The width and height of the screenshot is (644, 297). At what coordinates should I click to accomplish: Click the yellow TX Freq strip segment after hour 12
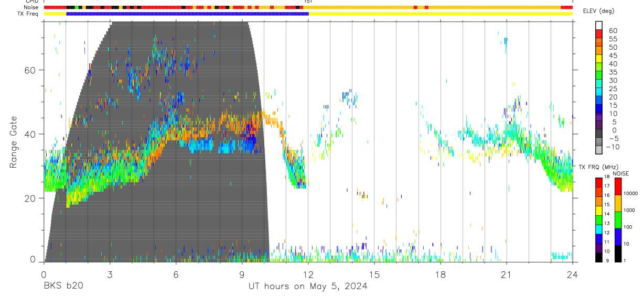point(441,14)
